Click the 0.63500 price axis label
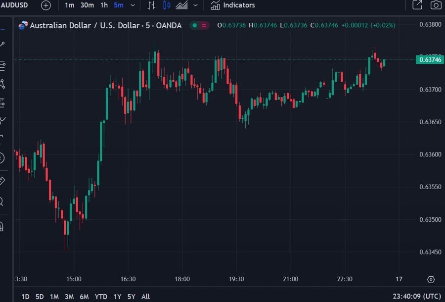Screen dimensions: 445x302 click(x=431, y=219)
